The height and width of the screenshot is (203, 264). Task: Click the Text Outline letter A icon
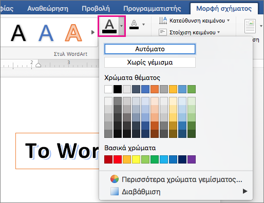point(134,25)
